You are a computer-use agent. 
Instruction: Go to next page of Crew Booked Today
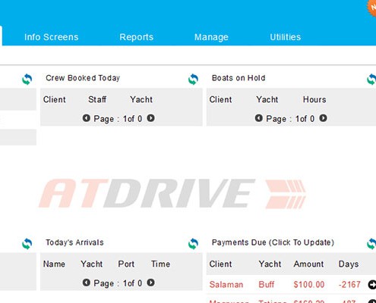[150, 118]
